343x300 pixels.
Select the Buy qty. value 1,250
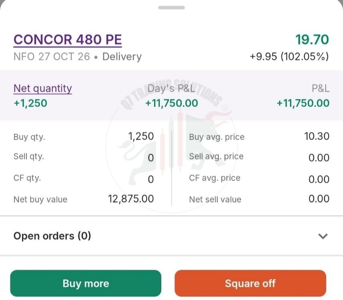[x=141, y=136]
